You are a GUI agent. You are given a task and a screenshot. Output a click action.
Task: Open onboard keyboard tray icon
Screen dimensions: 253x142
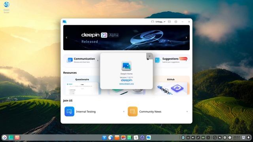[188, 138]
